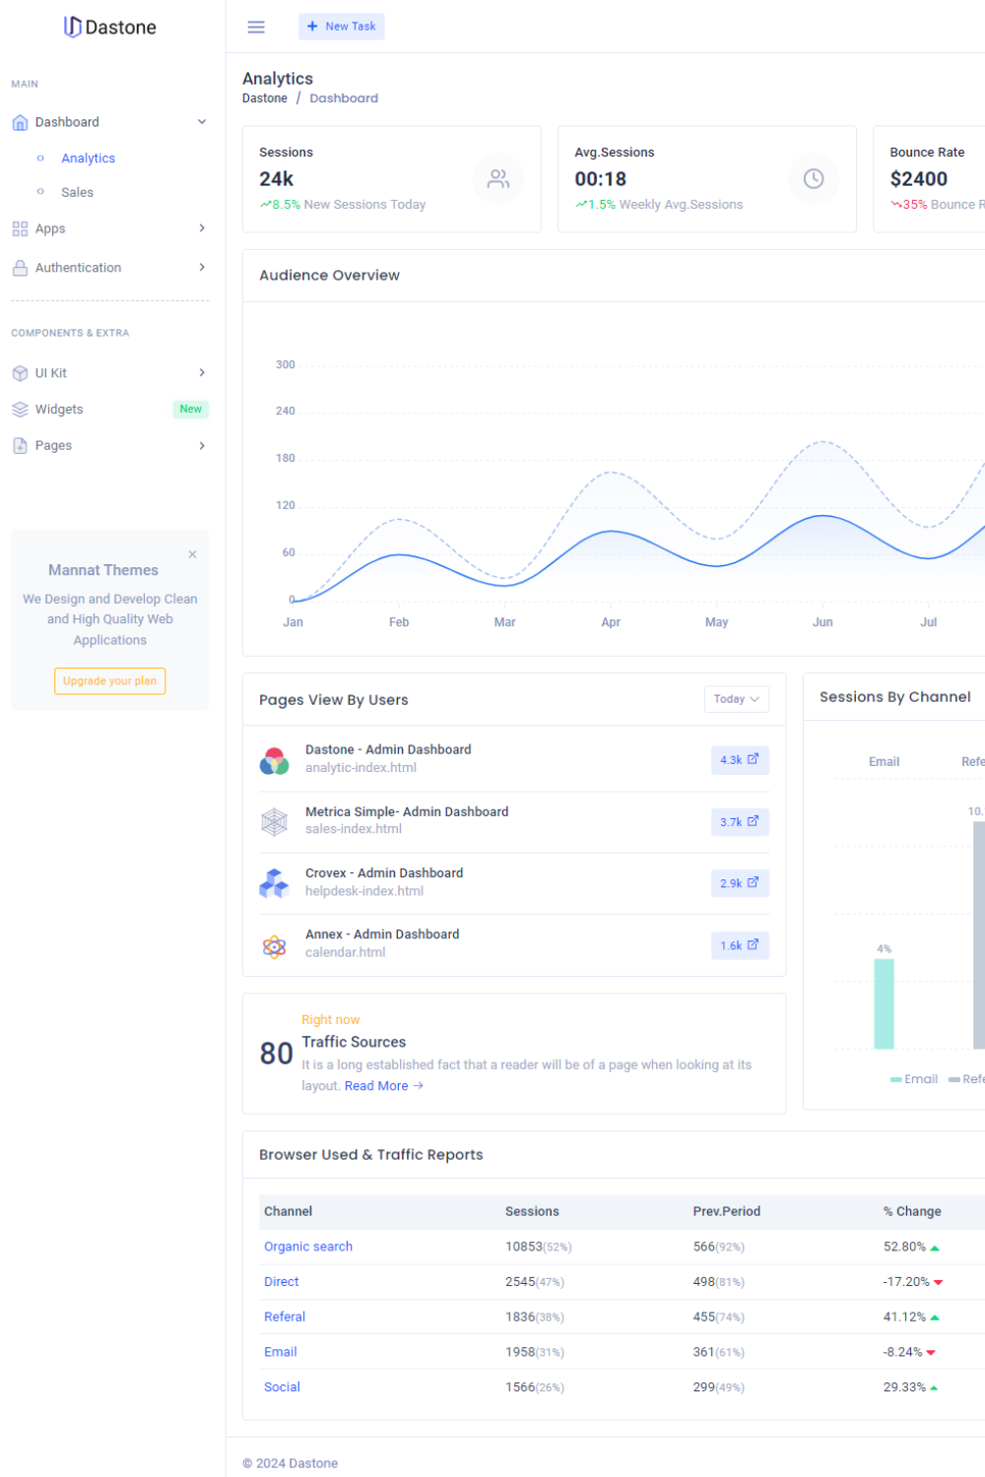Click the Sessions users icon

click(x=498, y=179)
